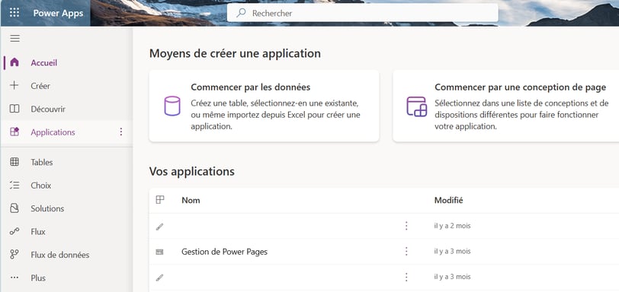Click the Moyens de créer une application heading

click(x=235, y=53)
